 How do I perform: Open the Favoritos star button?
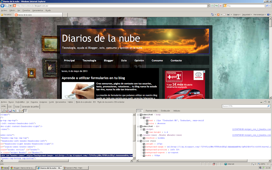click(x=6, y=15)
